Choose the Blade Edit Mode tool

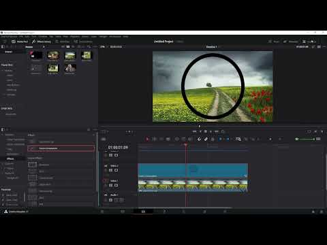pyautogui.click(x=168, y=139)
